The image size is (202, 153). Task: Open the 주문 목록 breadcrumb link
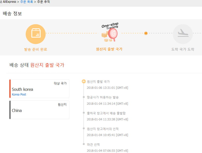pos(27,2)
